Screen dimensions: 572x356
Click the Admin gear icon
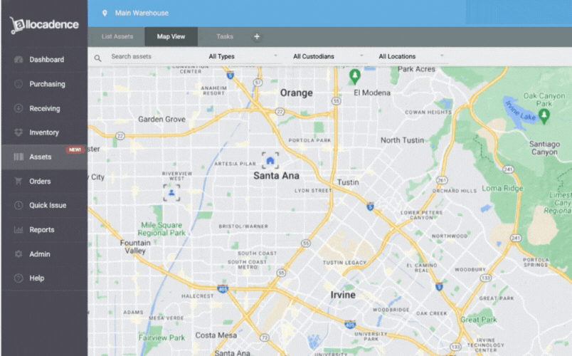[18, 253]
